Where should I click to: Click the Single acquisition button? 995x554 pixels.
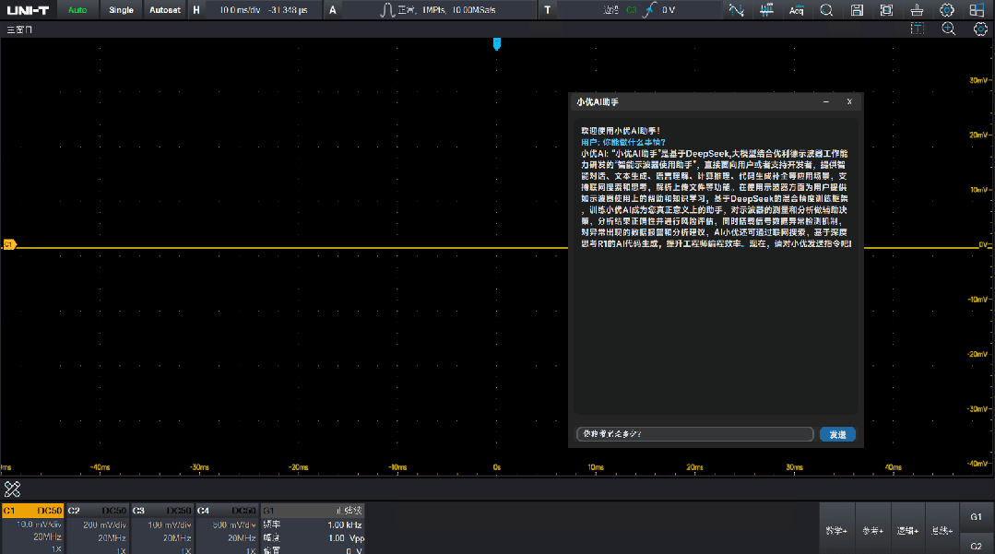click(x=121, y=10)
